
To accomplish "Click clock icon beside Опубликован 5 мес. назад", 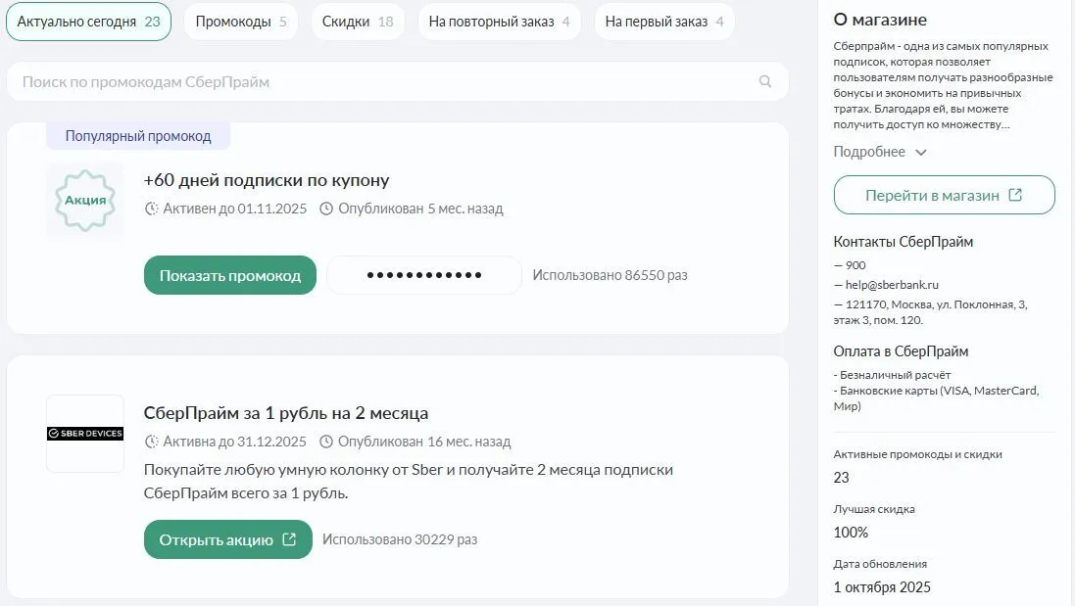I will pos(326,209).
